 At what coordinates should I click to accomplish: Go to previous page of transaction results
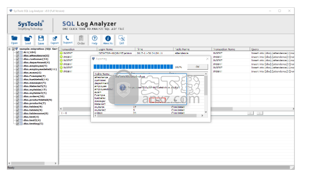250,113
